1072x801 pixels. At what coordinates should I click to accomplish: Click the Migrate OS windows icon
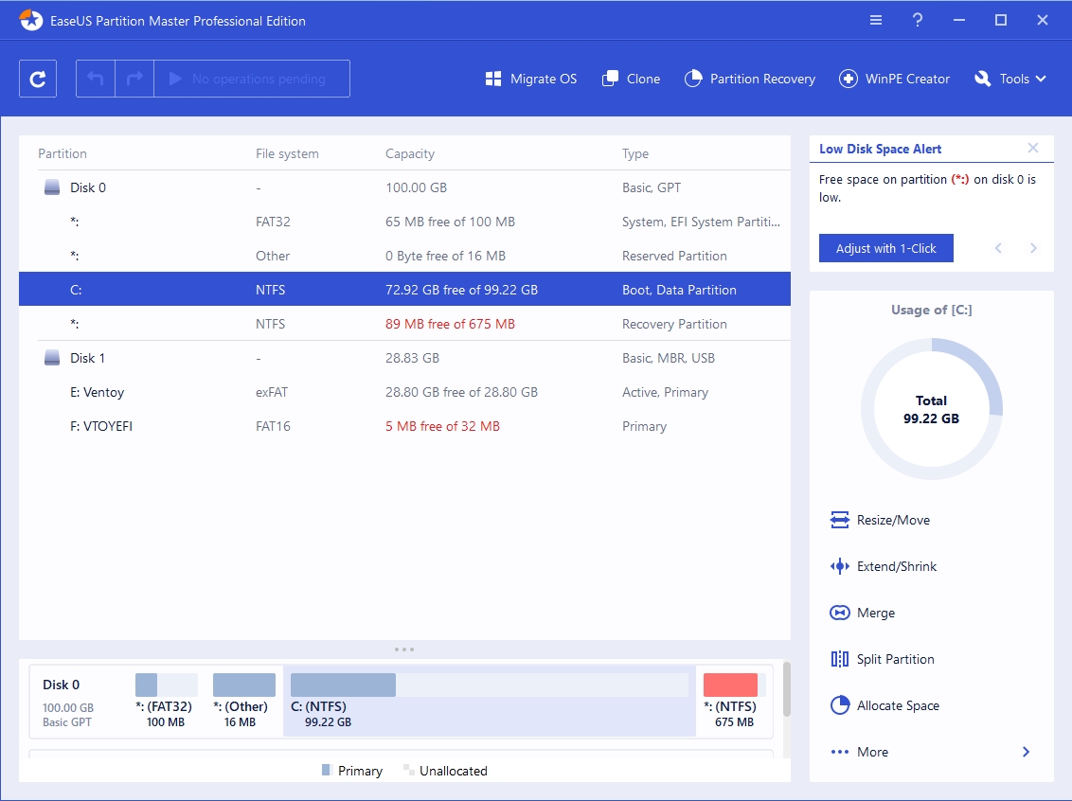(x=493, y=79)
